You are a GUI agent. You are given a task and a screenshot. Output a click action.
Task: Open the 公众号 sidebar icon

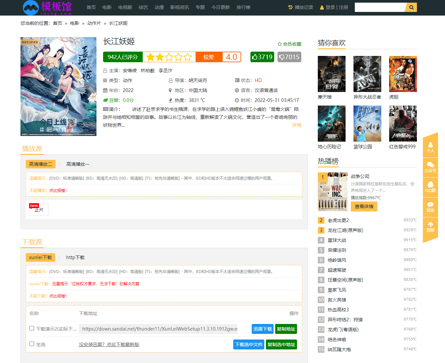[x=430, y=167]
